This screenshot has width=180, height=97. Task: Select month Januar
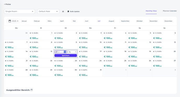click(24, 21)
